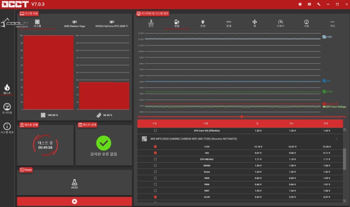Click the sensor table scroll-up arrow
This screenshot has height=207, width=350.
(x=345, y=130)
